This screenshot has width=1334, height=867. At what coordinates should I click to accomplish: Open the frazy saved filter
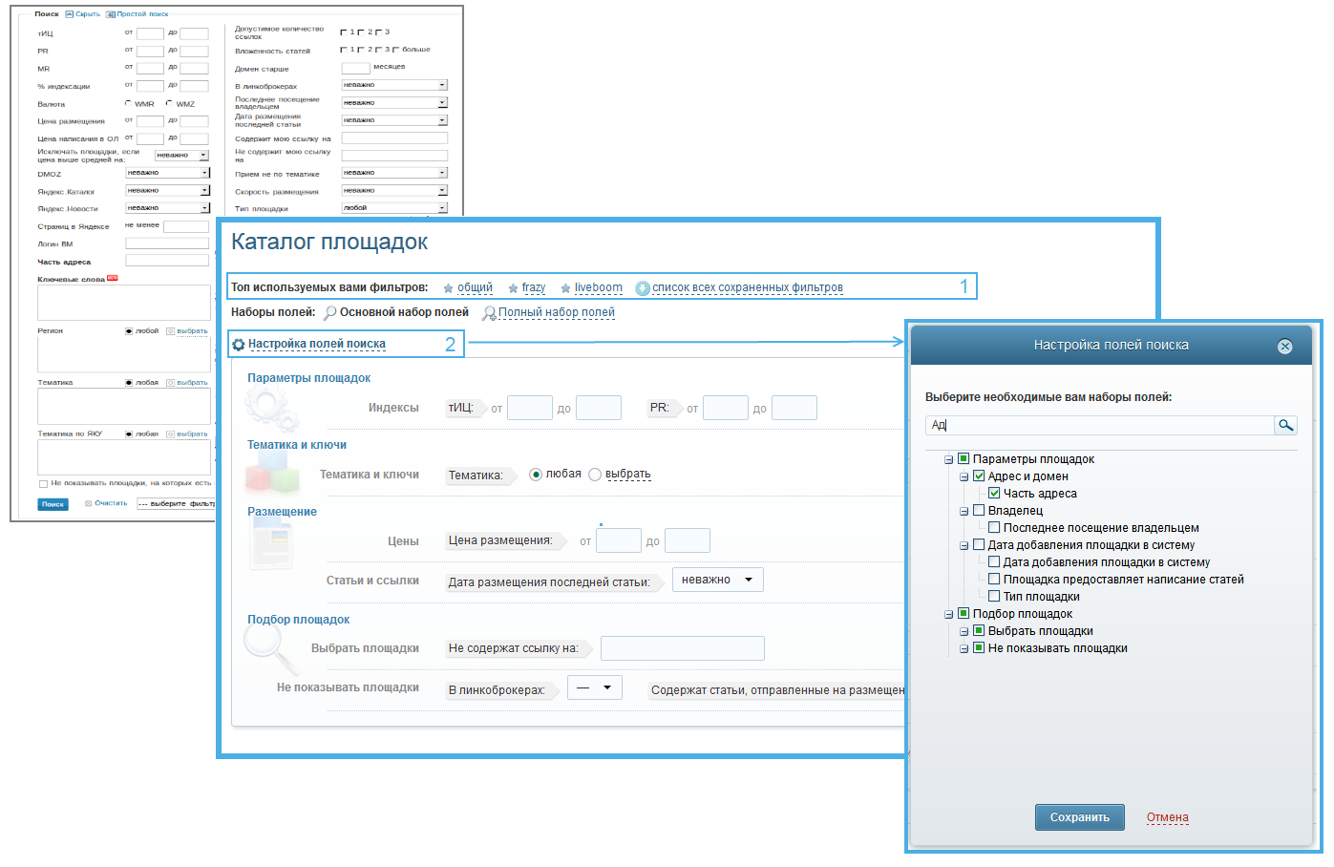[533, 287]
